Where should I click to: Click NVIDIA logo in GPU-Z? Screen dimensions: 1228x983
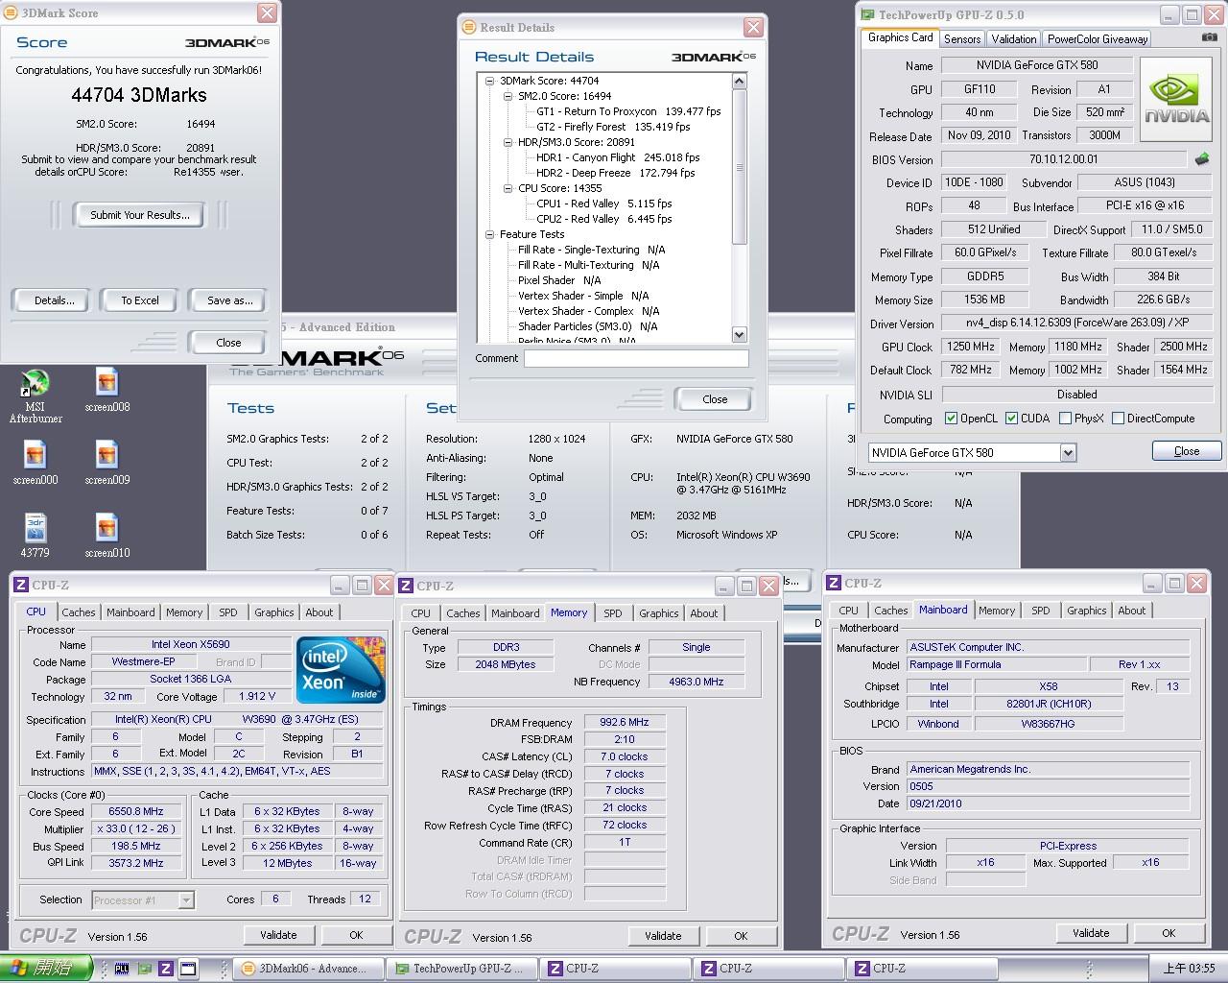(1177, 101)
